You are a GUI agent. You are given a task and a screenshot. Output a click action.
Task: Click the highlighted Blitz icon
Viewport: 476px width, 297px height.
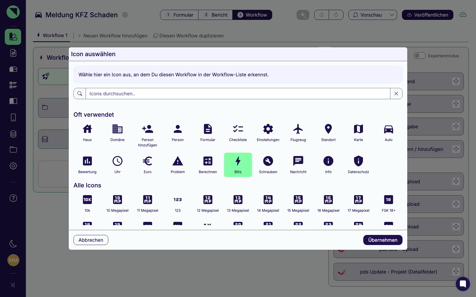pos(238,165)
